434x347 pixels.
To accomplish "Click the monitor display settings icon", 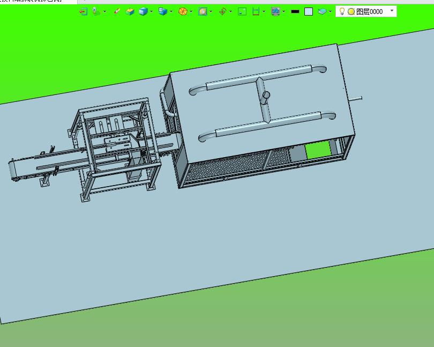I will click(x=276, y=11).
